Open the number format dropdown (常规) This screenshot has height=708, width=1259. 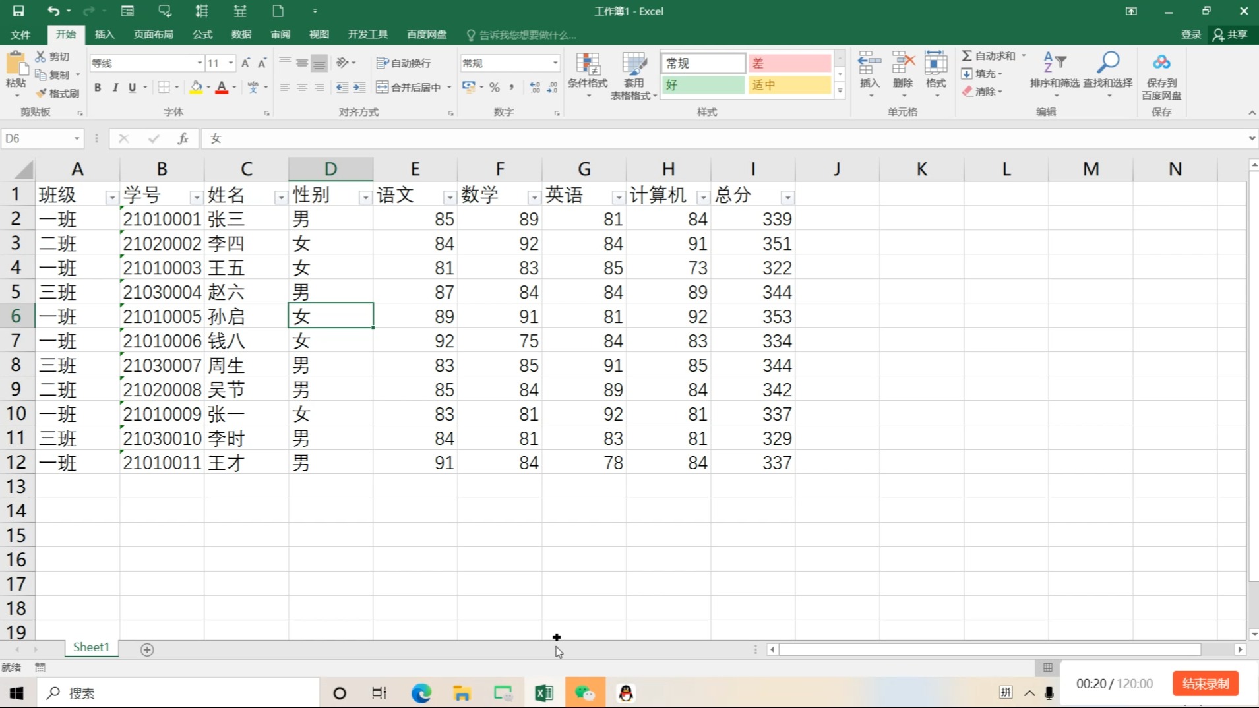[555, 63]
